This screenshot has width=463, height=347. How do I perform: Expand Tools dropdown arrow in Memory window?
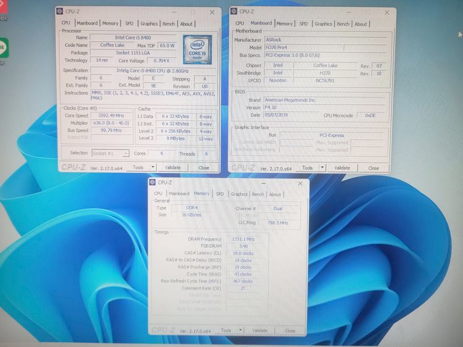[x=241, y=330]
